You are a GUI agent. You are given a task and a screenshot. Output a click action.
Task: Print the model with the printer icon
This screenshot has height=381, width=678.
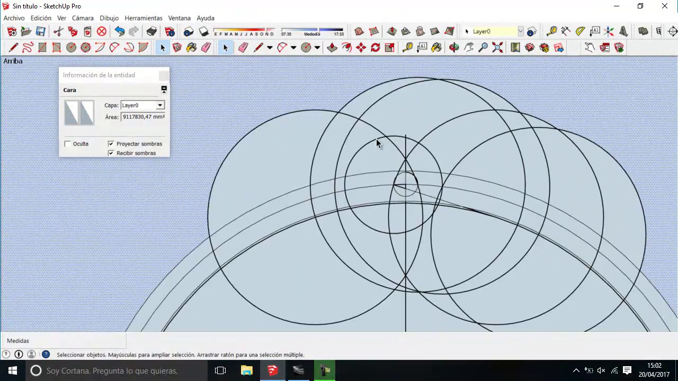[151, 32]
